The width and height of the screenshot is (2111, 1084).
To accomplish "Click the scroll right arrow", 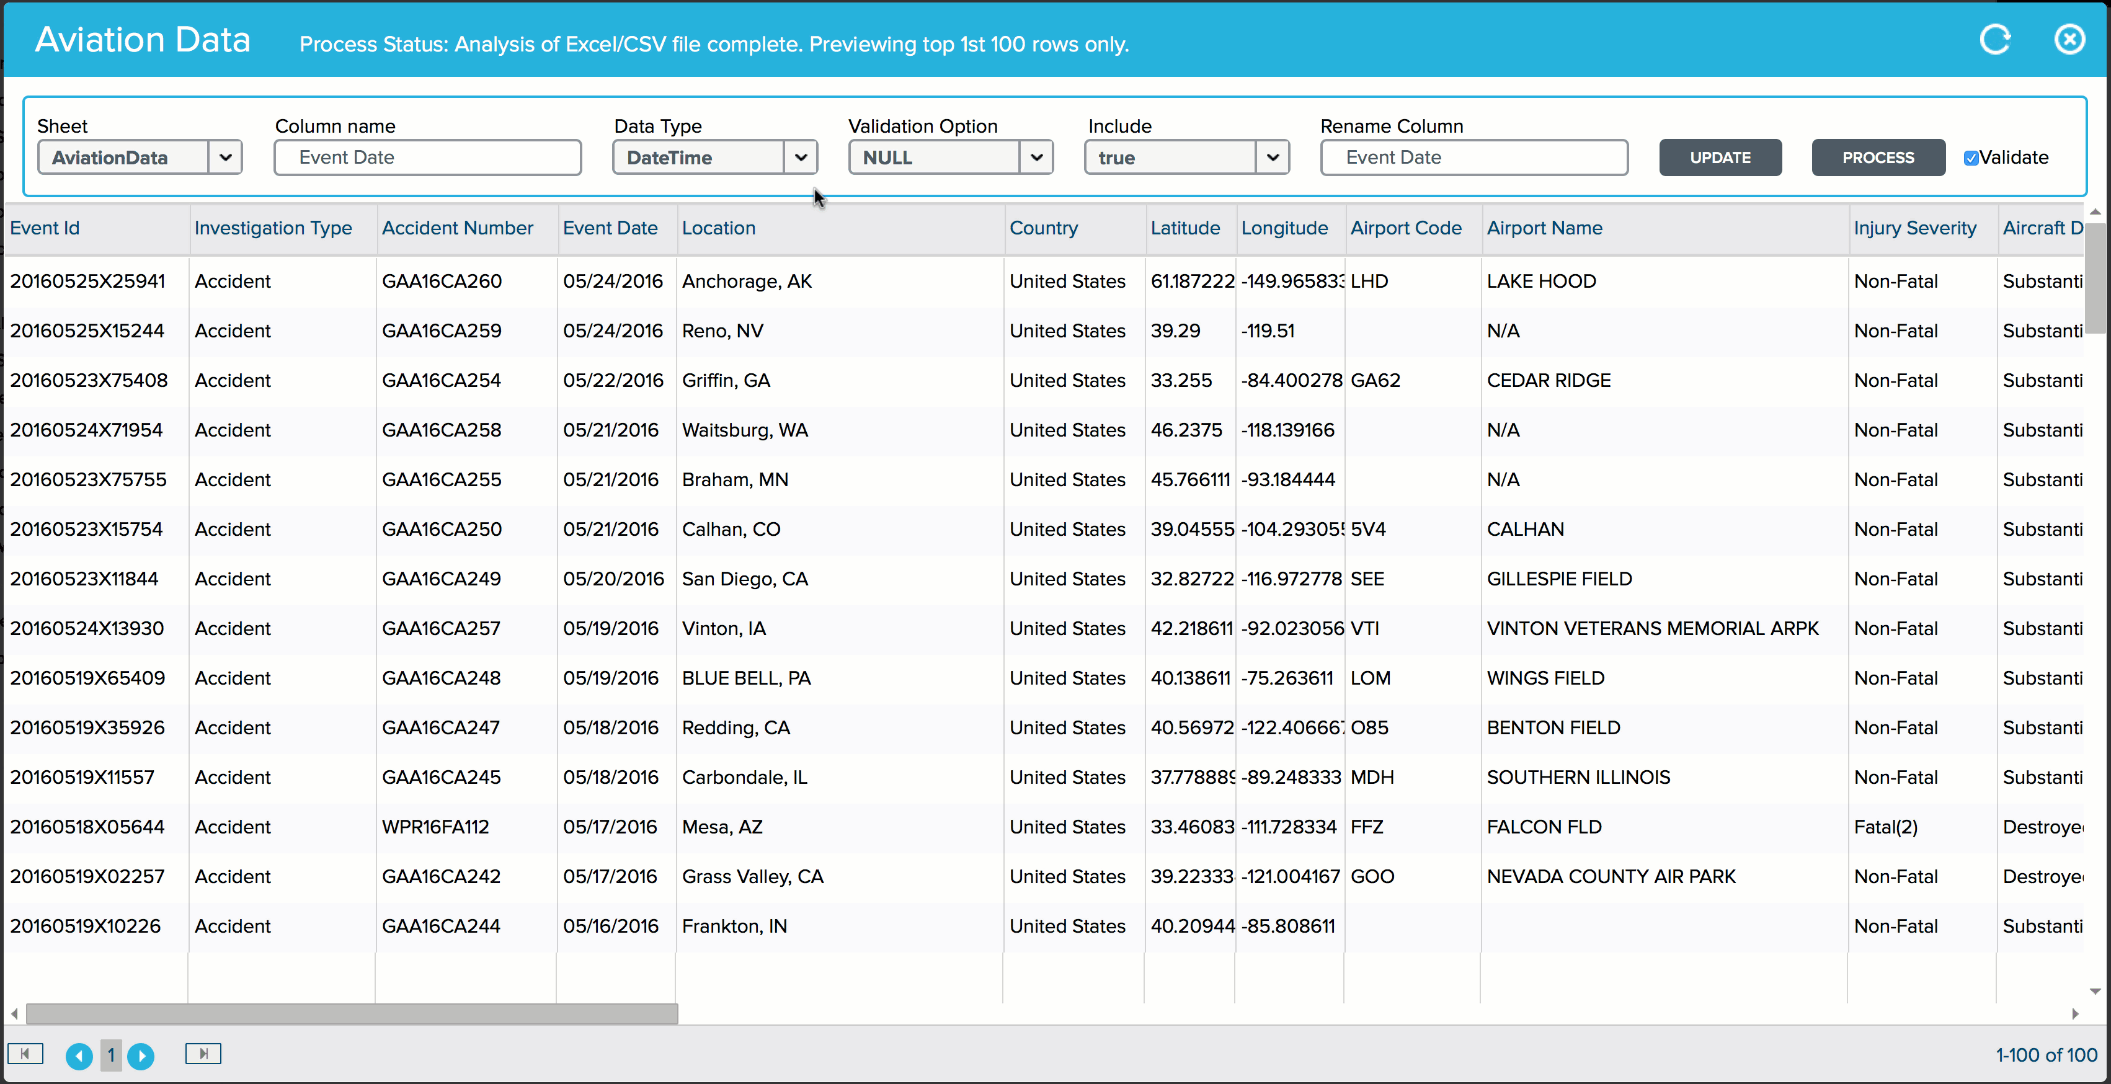I will (x=2074, y=1013).
